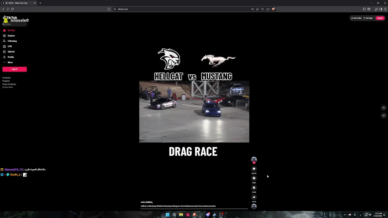The image size is (388, 218).
Task: Open the For You feed
Action: pos(9,30)
